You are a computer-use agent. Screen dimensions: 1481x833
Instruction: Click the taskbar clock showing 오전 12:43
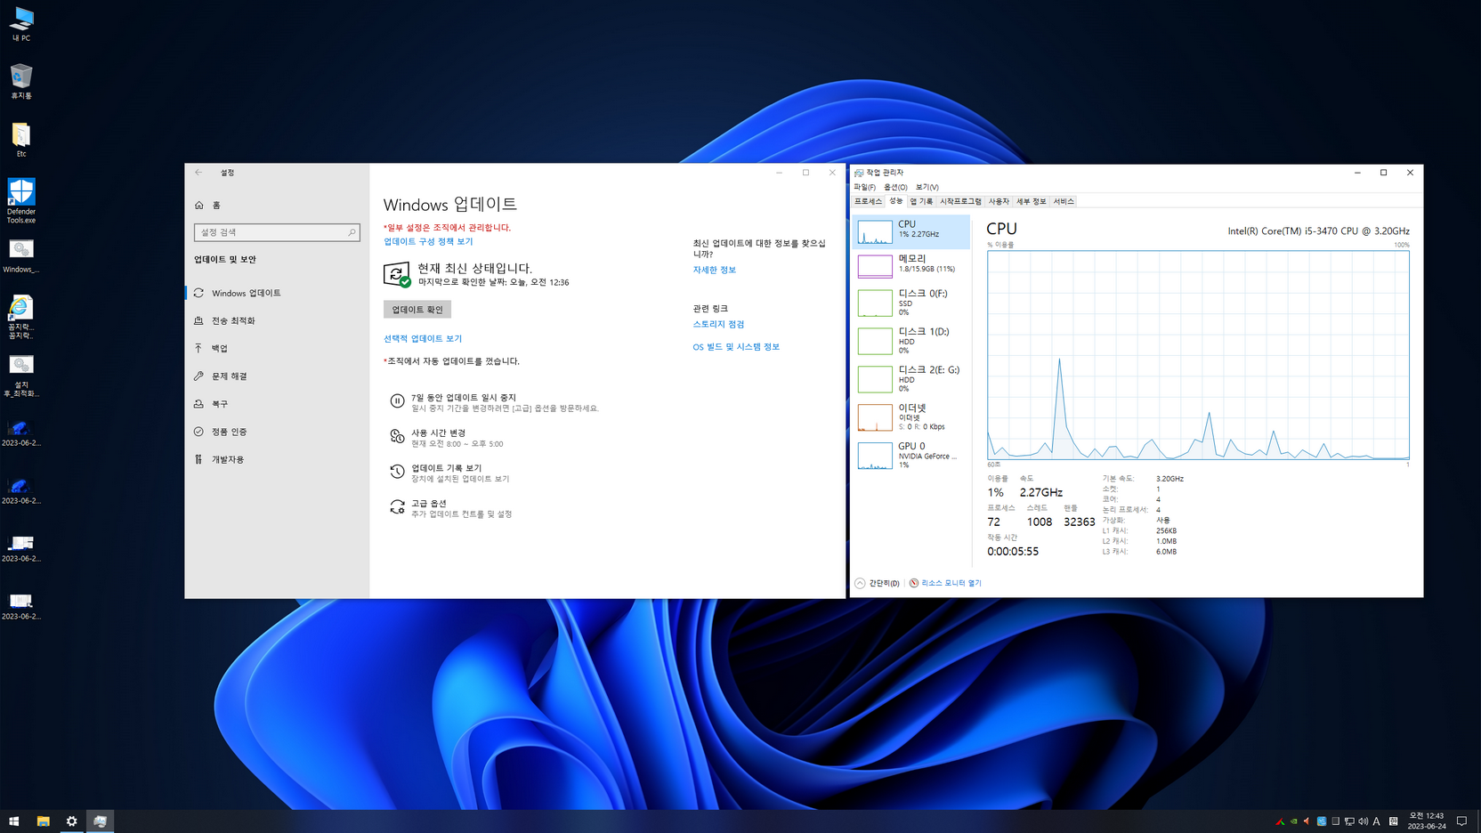[x=1427, y=821]
